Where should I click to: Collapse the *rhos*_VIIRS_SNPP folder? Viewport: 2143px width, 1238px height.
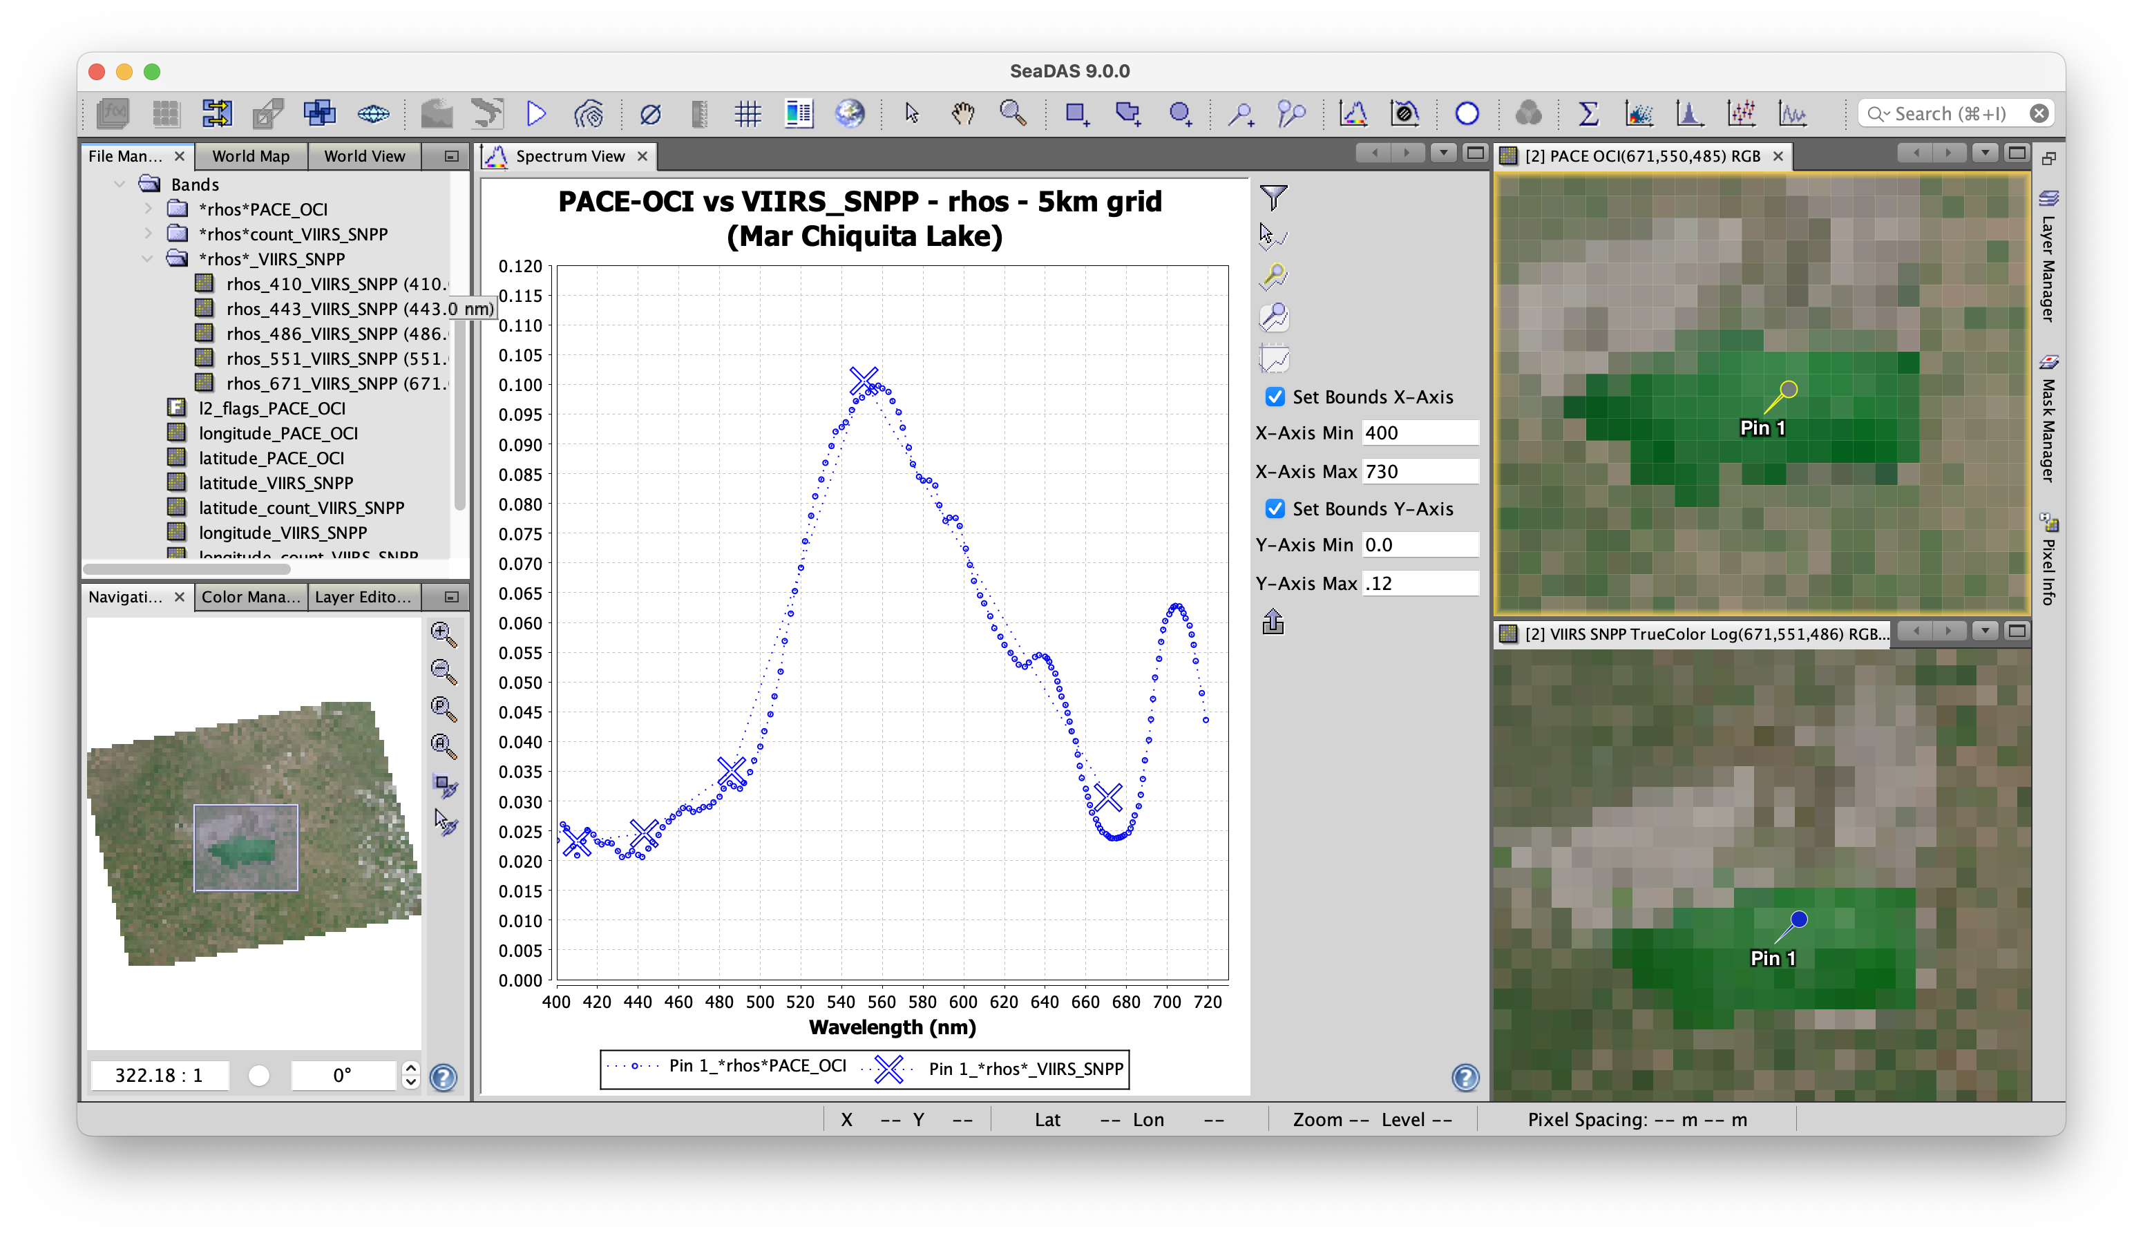click(148, 258)
